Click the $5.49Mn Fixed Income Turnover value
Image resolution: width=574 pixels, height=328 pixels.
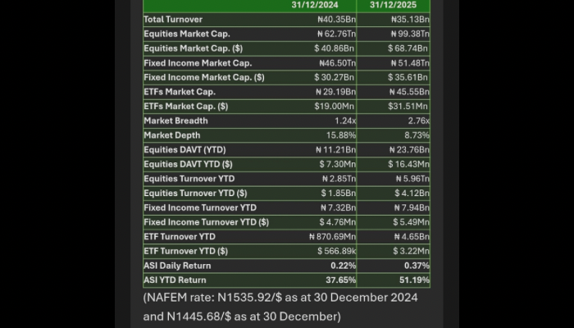pos(409,222)
